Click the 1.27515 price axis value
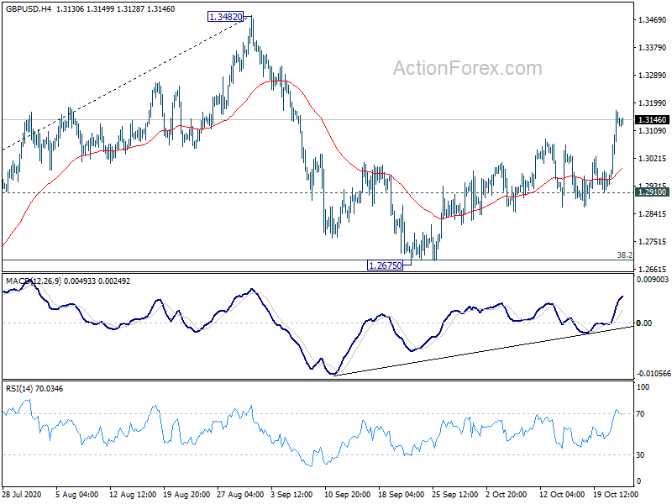 [653, 242]
